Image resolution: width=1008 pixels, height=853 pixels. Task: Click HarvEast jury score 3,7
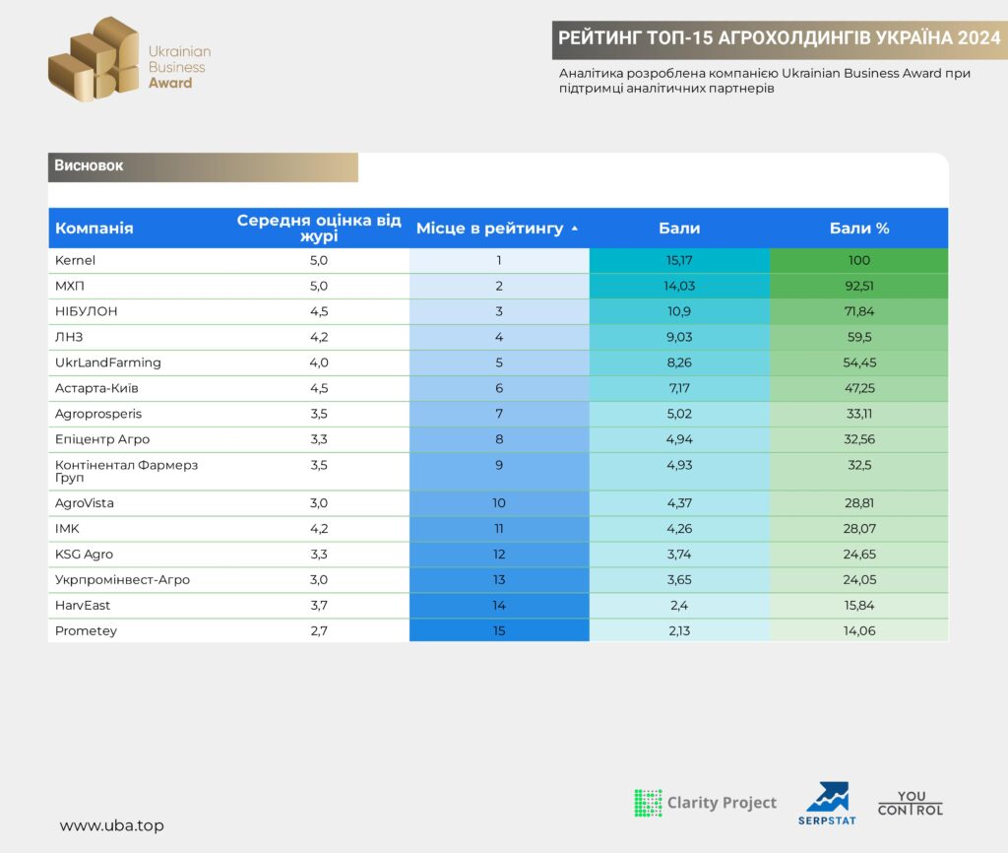pyautogui.click(x=319, y=606)
